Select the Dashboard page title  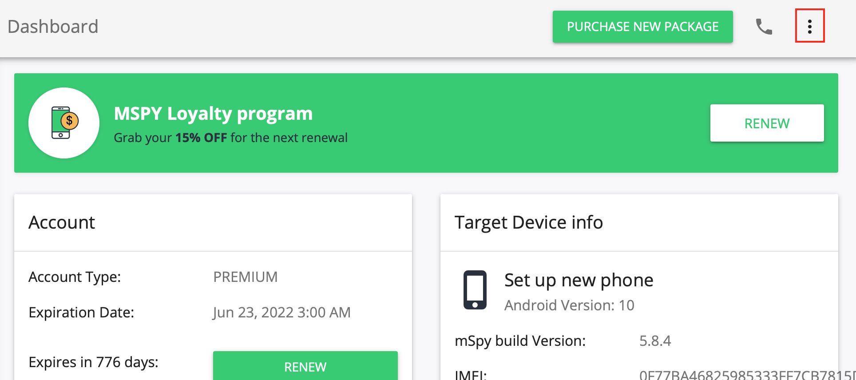click(x=53, y=27)
